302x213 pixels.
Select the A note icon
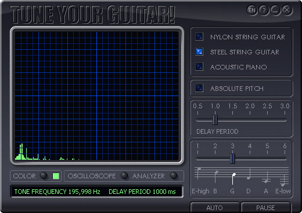[267, 177]
